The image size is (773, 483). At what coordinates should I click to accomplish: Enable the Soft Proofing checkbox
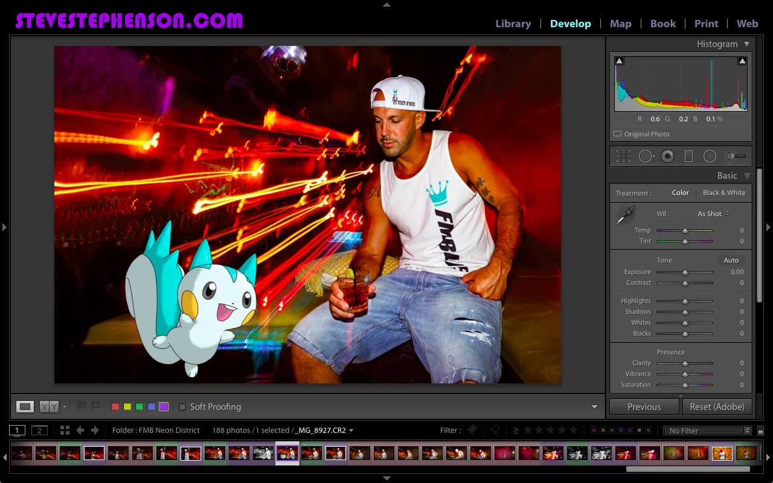tap(182, 407)
